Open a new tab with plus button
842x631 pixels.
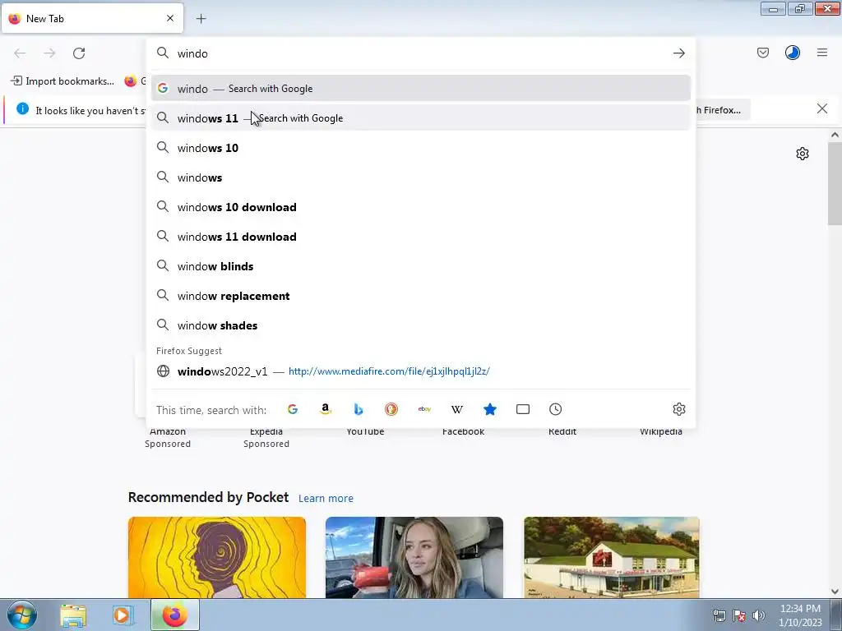pos(201,19)
